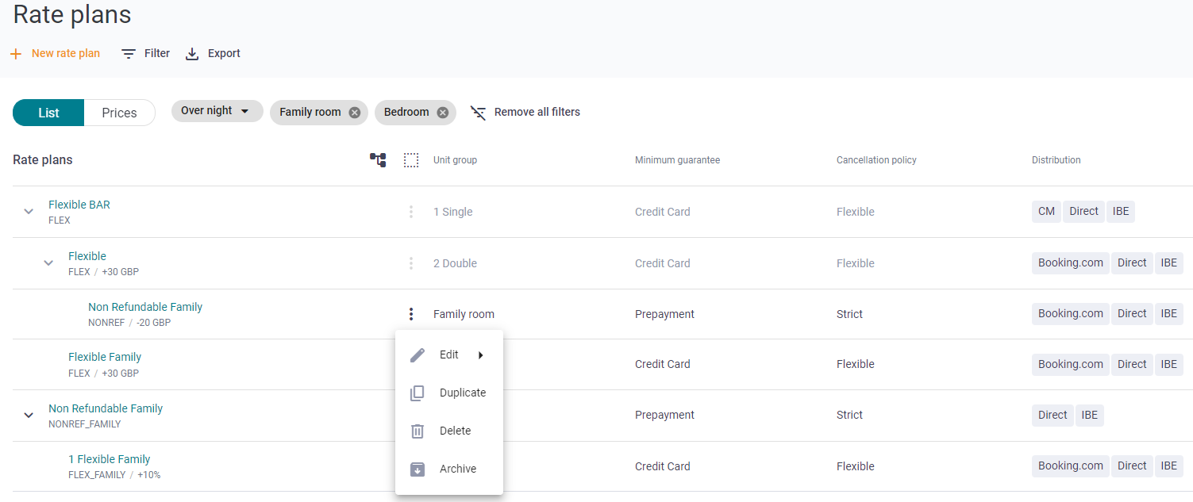Click three-dot menu beside Family room
1193x502 pixels.
coord(410,314)
